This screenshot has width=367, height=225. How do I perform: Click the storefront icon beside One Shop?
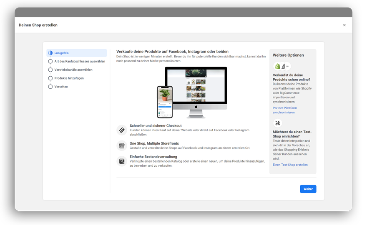(x=122, y=145)
